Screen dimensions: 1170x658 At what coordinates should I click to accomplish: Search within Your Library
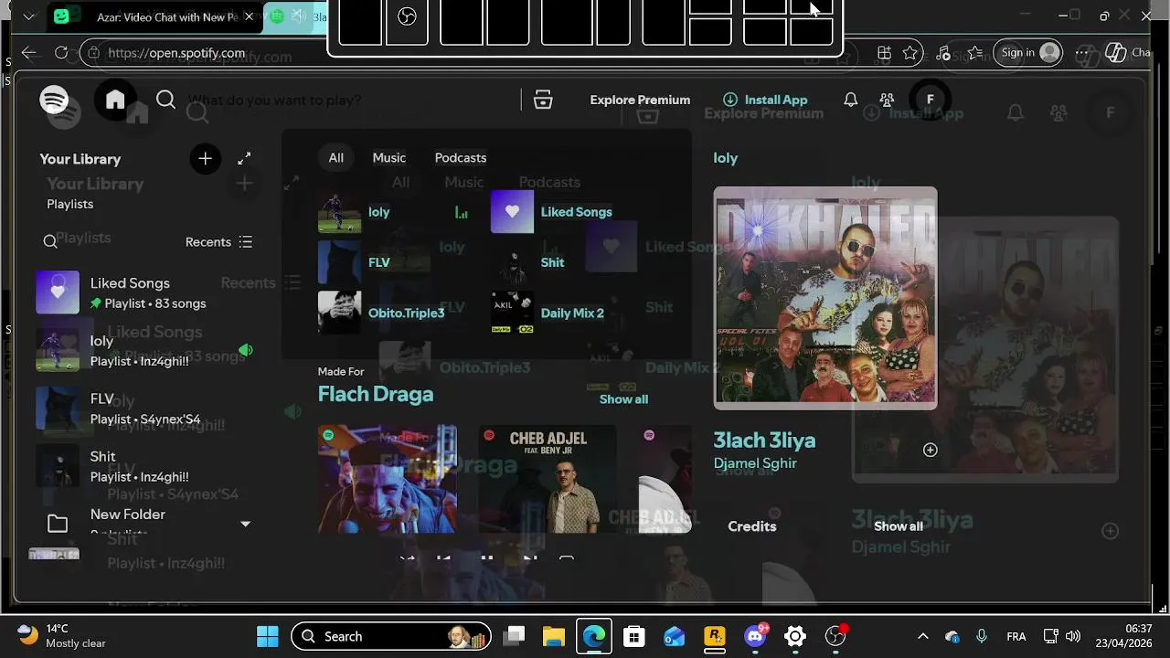coord(50,242)
